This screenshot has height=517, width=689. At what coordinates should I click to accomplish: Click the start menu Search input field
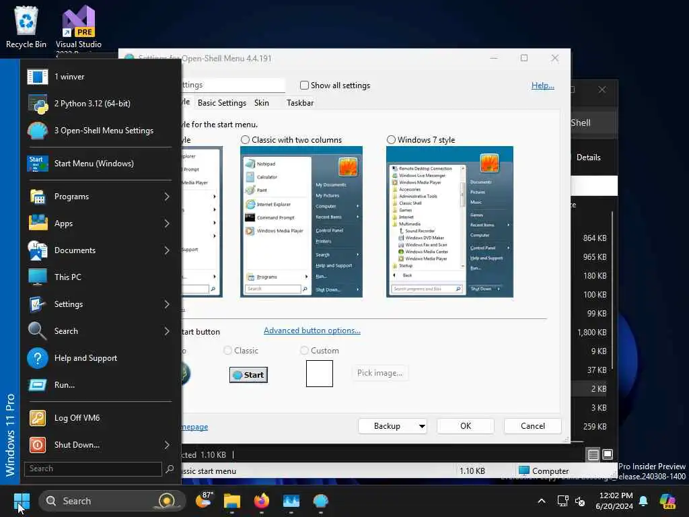coord(93,469)
